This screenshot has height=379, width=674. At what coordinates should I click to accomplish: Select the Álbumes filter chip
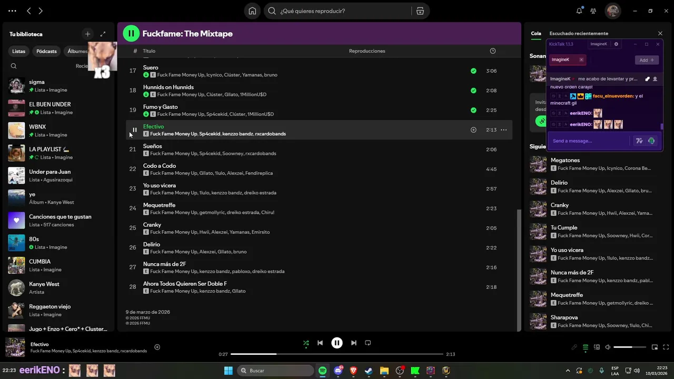(x=77, y=51)
